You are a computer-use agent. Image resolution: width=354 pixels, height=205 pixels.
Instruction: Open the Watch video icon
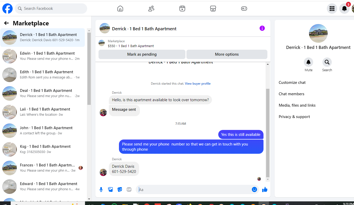pyautogui.click(x=182, y=9)
